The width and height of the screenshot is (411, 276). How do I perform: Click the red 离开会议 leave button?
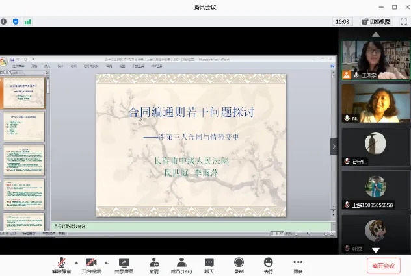click(383, 265)
